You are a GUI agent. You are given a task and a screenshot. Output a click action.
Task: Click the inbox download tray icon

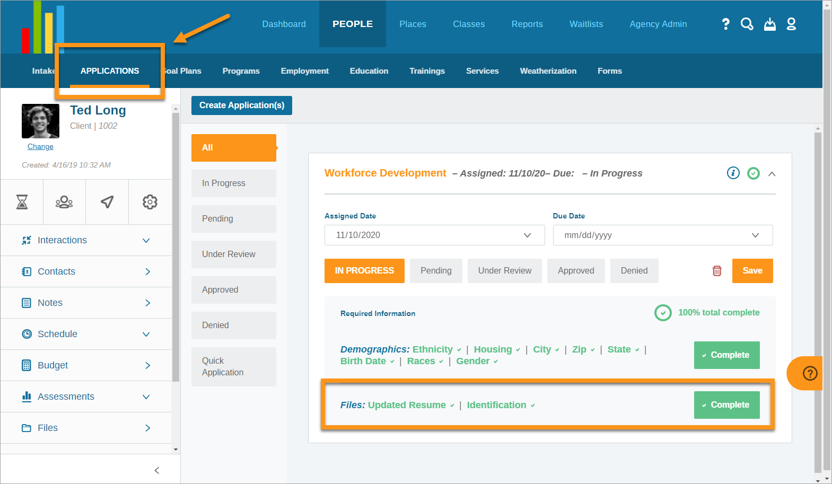click(x=770, y=24)
